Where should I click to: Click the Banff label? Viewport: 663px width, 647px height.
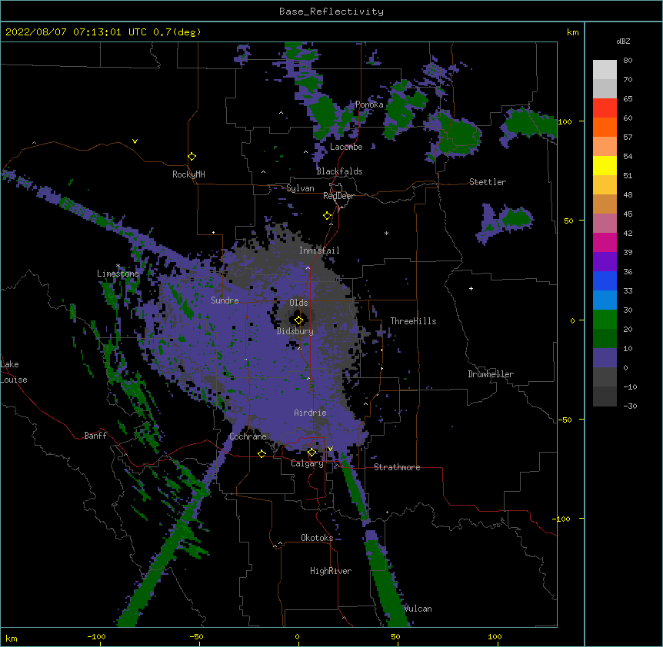pyautogui.click(x=95, y=436)
